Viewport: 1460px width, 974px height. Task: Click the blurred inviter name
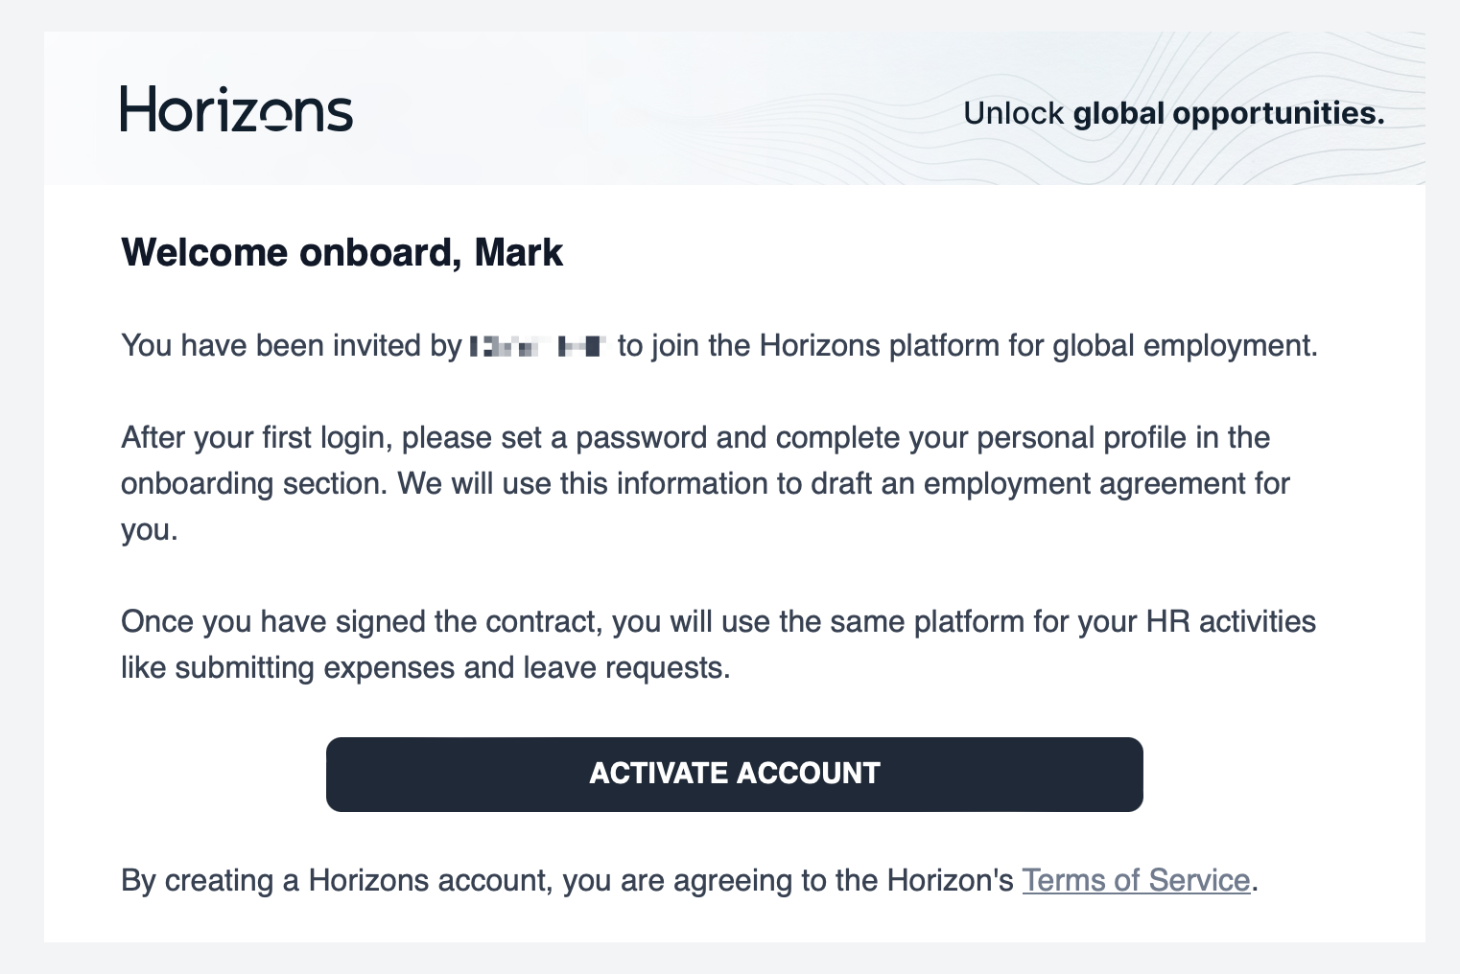point(537,346)
